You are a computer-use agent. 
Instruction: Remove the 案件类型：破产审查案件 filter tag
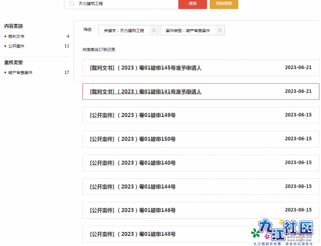tap(219, 30)
